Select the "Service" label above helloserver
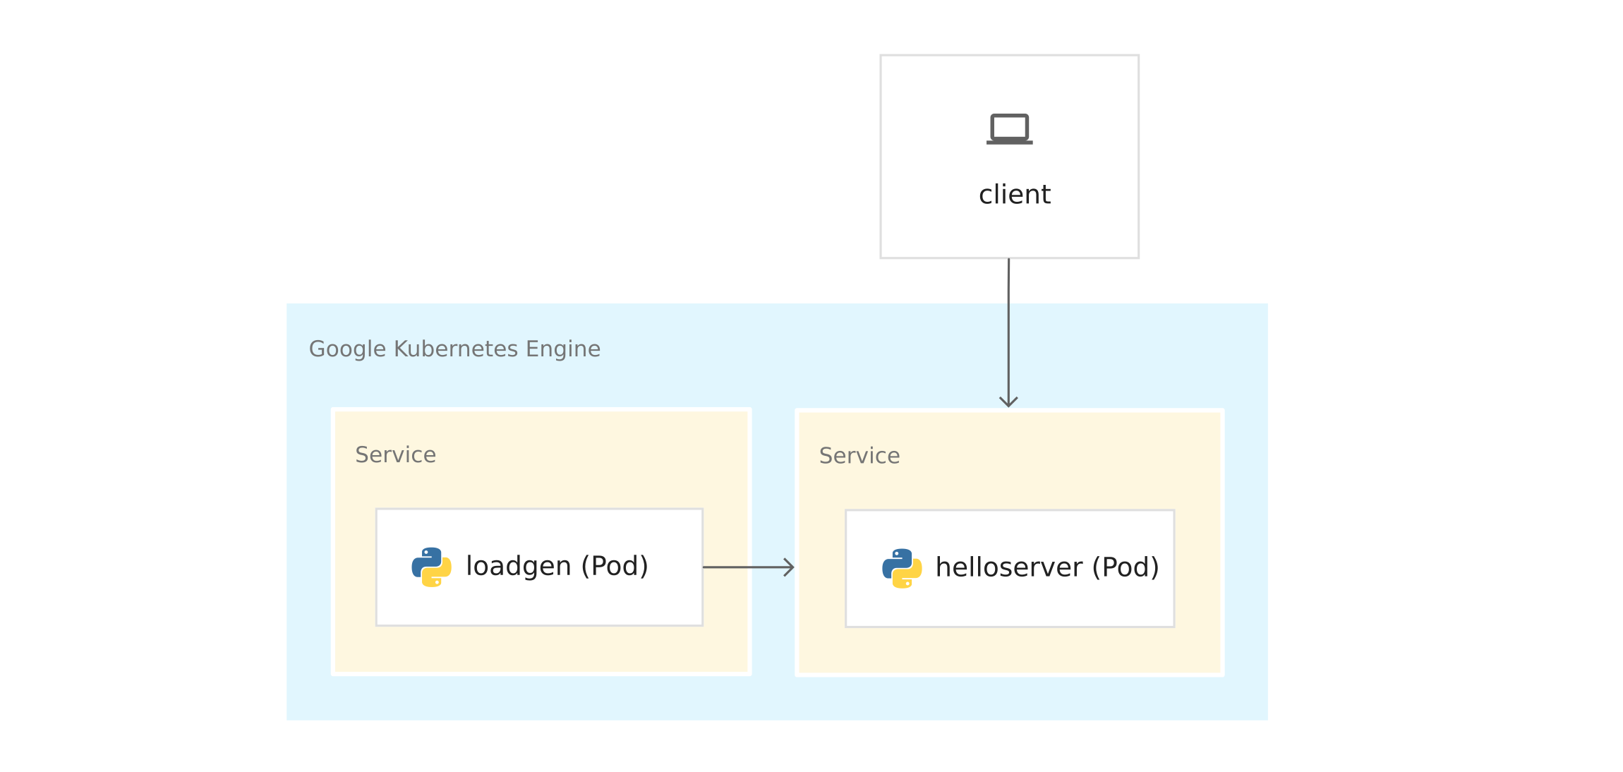Image resolution: width=1623 pixels, height=772 pixels. [859, 456]
